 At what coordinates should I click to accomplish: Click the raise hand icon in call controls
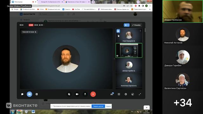69,94
